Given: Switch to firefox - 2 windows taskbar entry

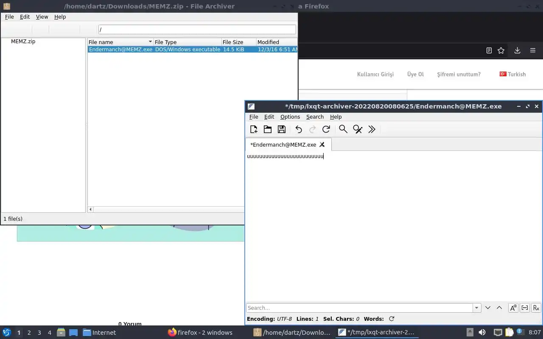Looking at the screenshot, I should click(x=200, y=332).
